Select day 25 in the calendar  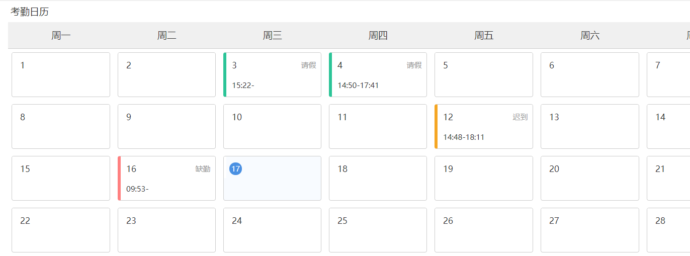[378, 230]
